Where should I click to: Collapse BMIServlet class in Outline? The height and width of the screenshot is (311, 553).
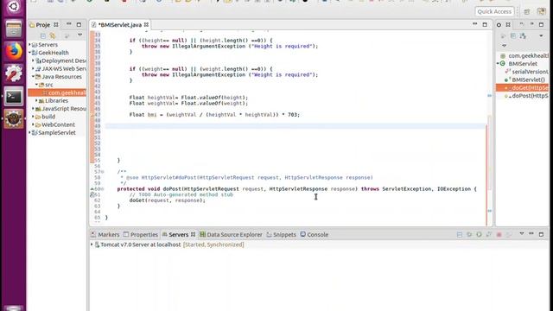coord(498,63)
